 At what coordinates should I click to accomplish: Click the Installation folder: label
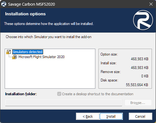[x=21, y=94]
